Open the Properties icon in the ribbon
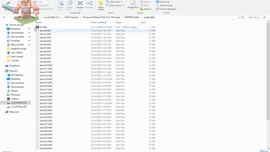270x152 pixels. click(133, 5)
